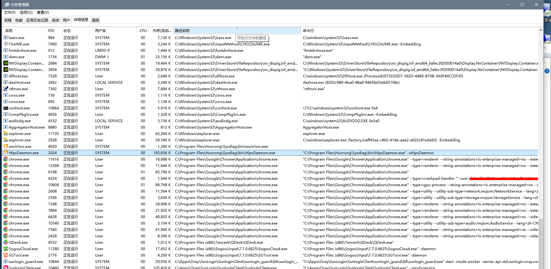Click the first NVDisplay.Container icon
The image size is (551, 269).
[5, 63]
